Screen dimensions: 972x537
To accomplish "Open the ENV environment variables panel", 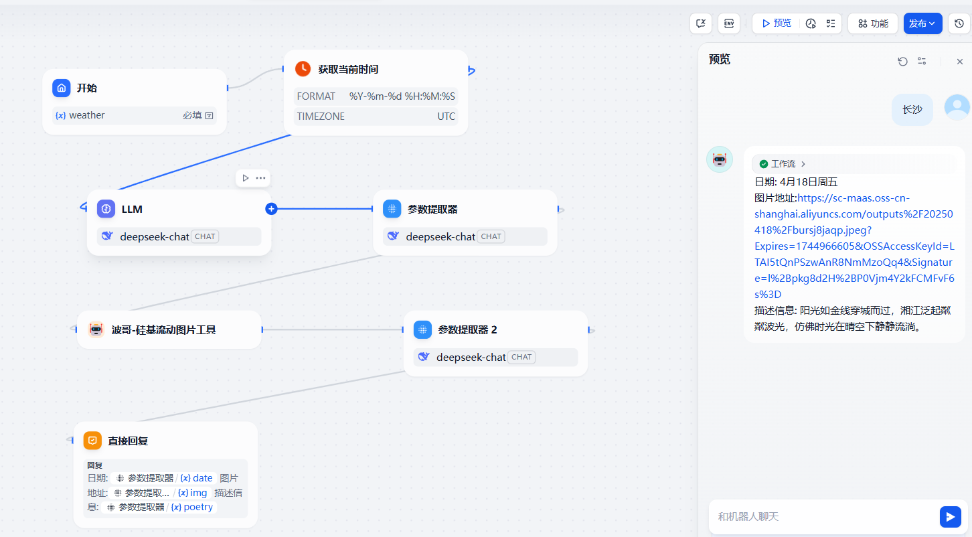I will (x=729, y=23).
